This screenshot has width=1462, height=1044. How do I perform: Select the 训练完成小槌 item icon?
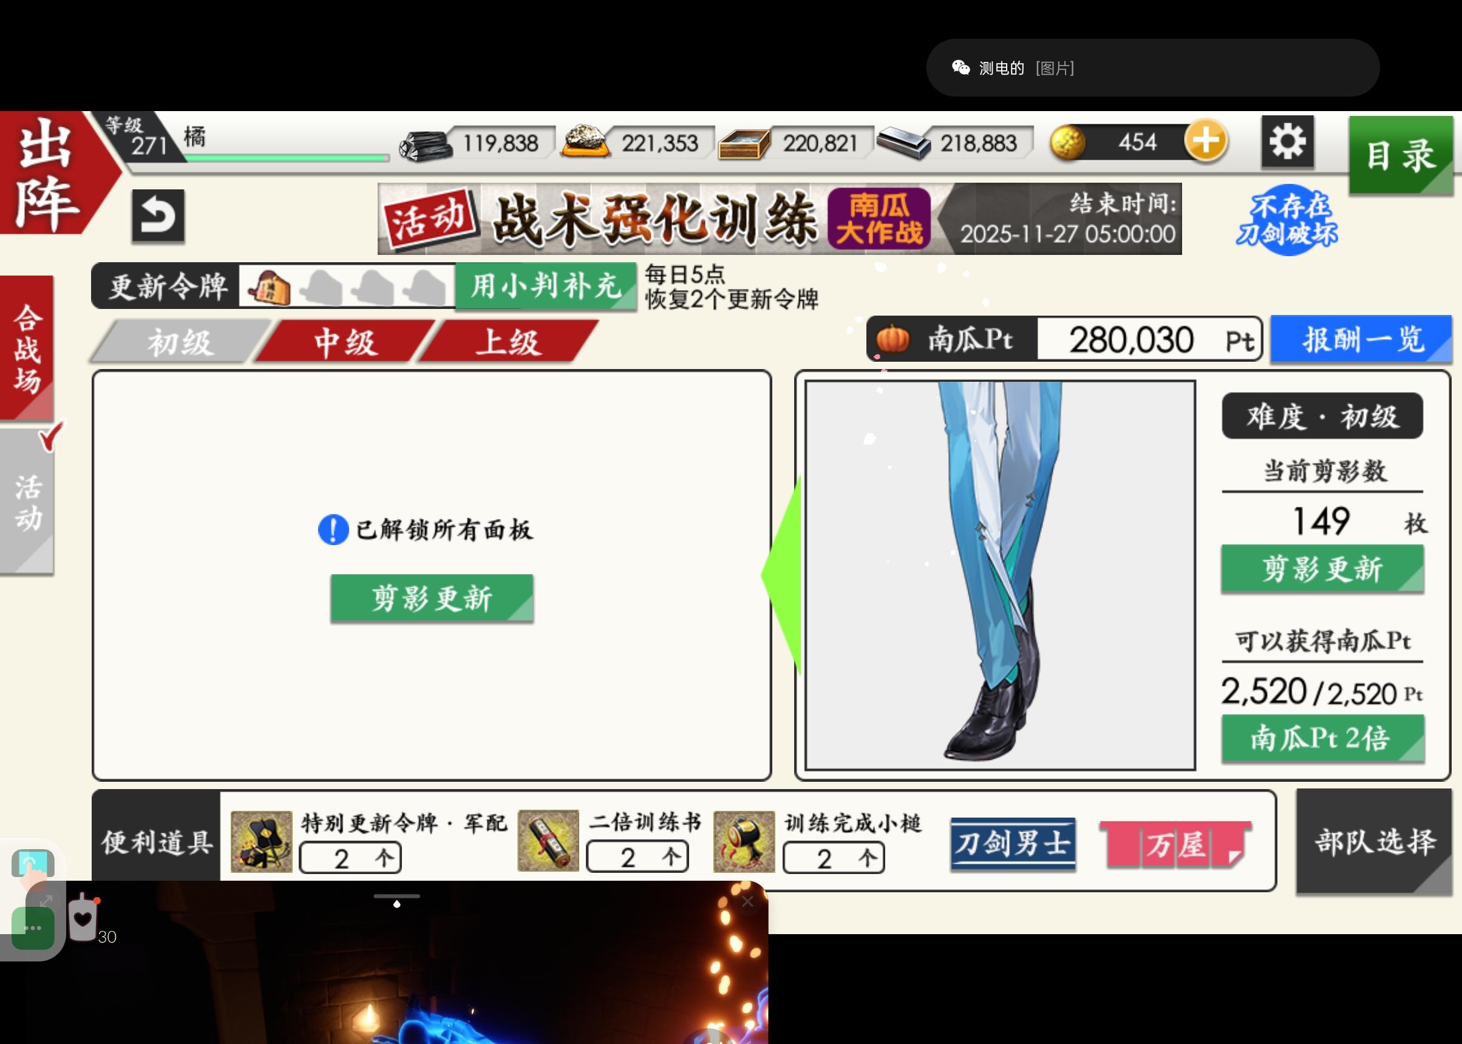coord(744,840)
